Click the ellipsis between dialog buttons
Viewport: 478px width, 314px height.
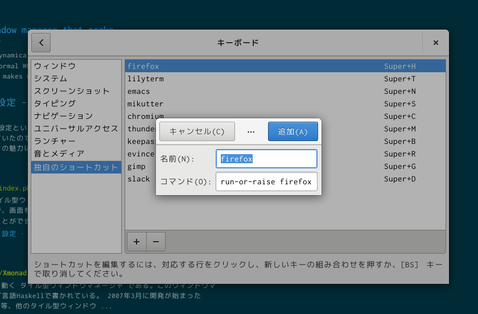[x=251, y=132]
